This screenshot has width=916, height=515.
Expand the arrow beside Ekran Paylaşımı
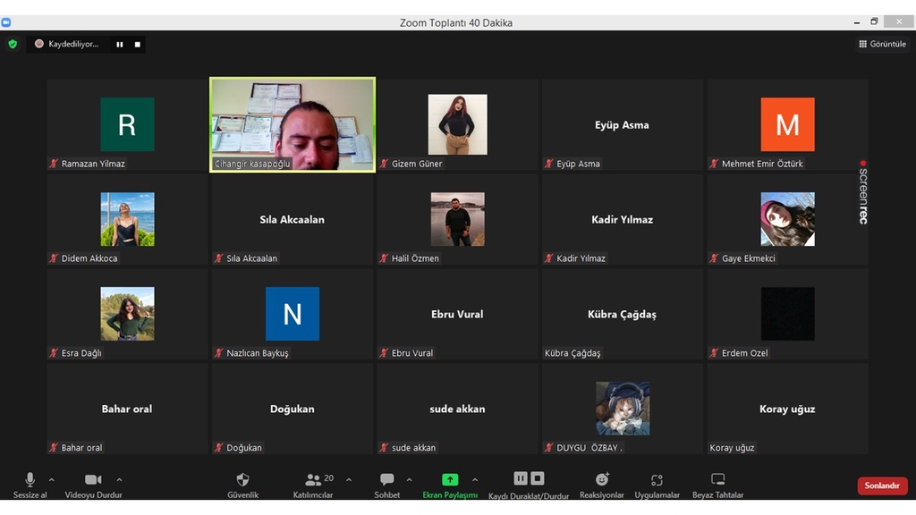pos(475,479)
